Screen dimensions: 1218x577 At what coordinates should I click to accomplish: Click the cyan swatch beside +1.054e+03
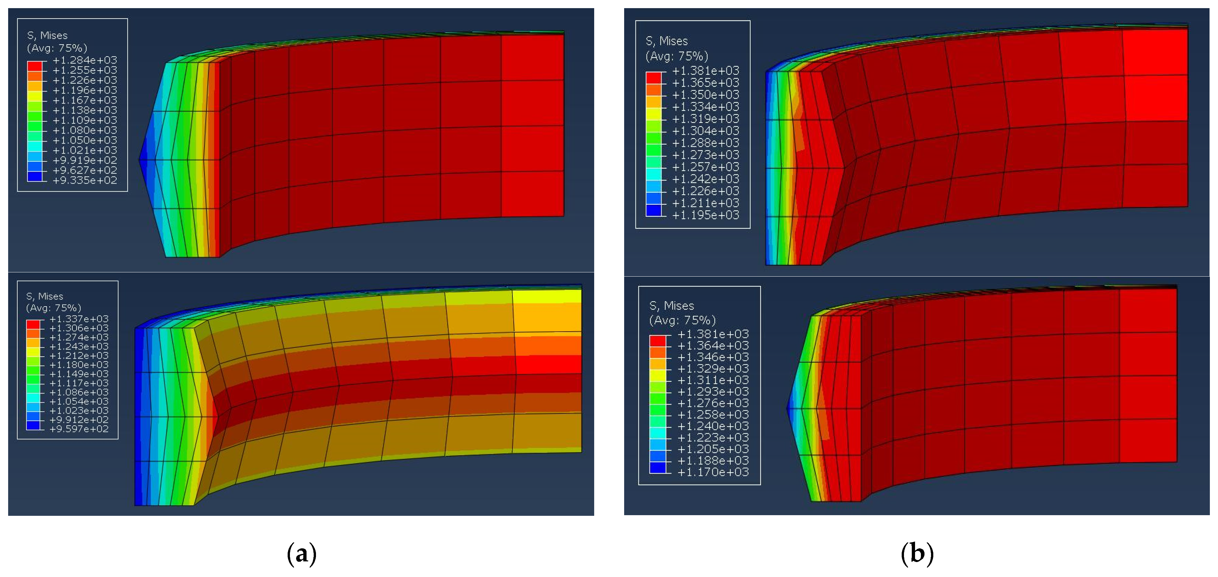33,398
